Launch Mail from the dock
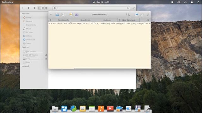Screen dimensions: 202x113 pyautogui.click(x=83, y=109)
